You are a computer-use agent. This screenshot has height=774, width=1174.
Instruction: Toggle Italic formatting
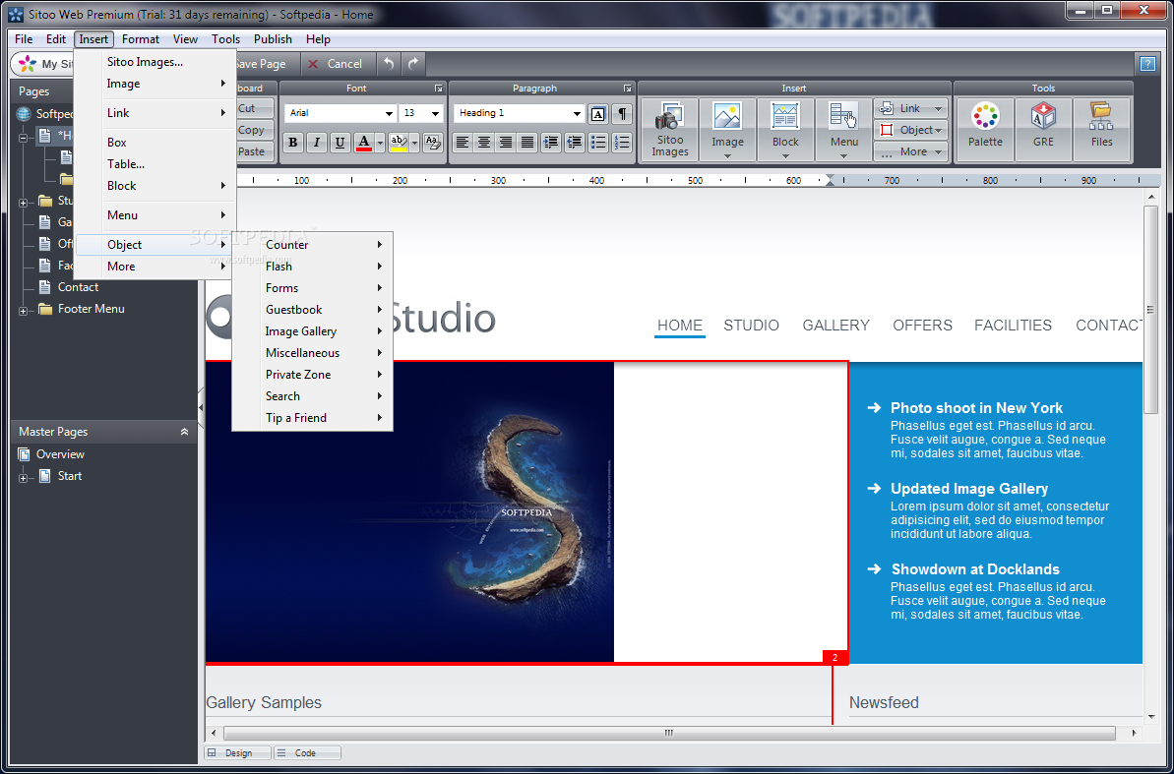[317, 142]
